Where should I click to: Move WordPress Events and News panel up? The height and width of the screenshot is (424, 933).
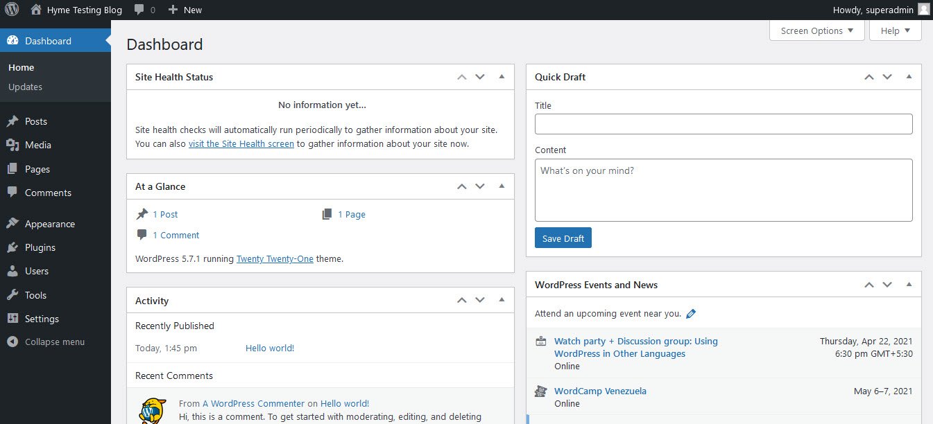[x=869, y=285]
